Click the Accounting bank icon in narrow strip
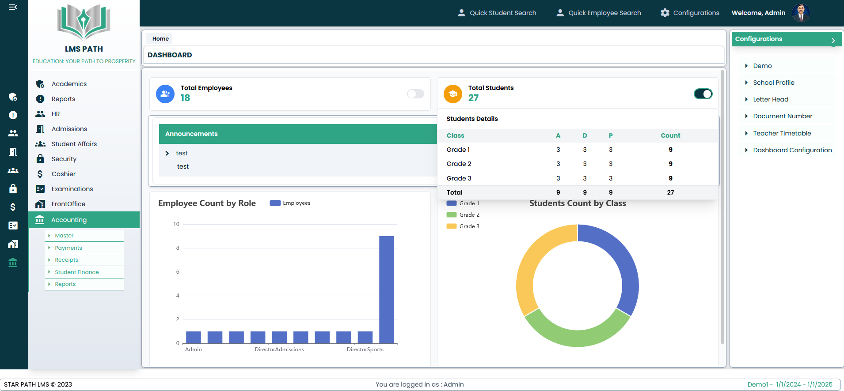This screenshot has height=391, width=844. click(x=13, y=263)
